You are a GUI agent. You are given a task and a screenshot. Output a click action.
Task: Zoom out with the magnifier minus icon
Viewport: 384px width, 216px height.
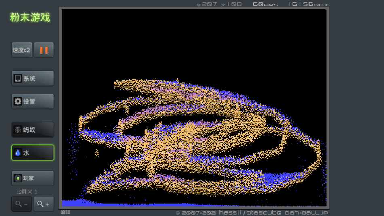[21, 204]
